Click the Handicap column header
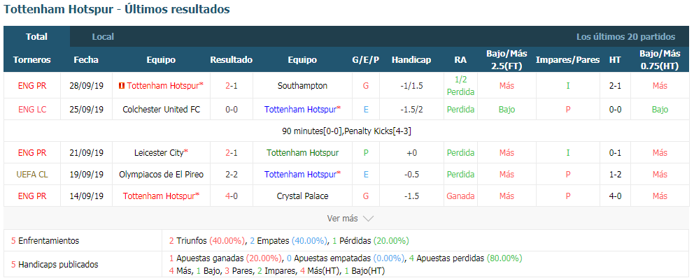The image size is (694, 278). [411, 59]
